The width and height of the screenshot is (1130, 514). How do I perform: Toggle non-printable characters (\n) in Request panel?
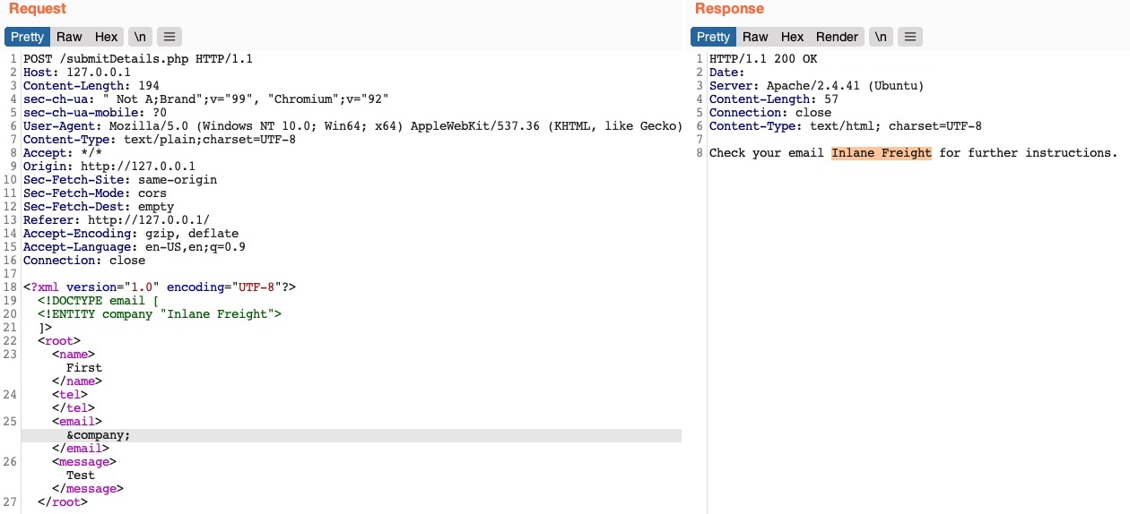[x=139, y=37]
